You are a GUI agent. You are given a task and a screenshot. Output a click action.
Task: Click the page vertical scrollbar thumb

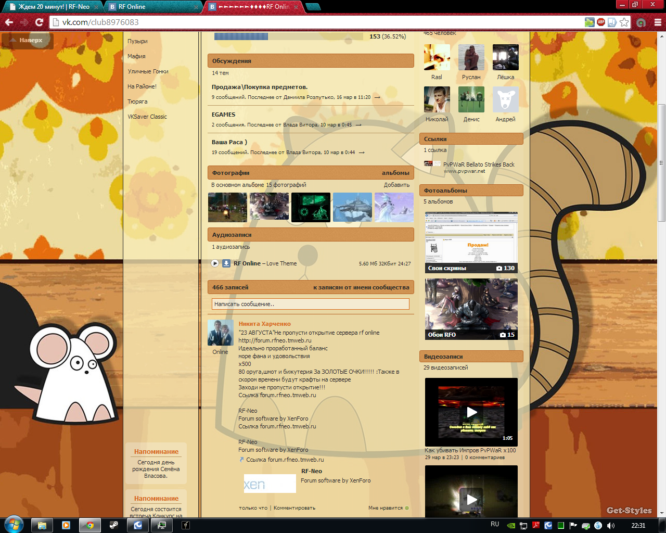661,163
